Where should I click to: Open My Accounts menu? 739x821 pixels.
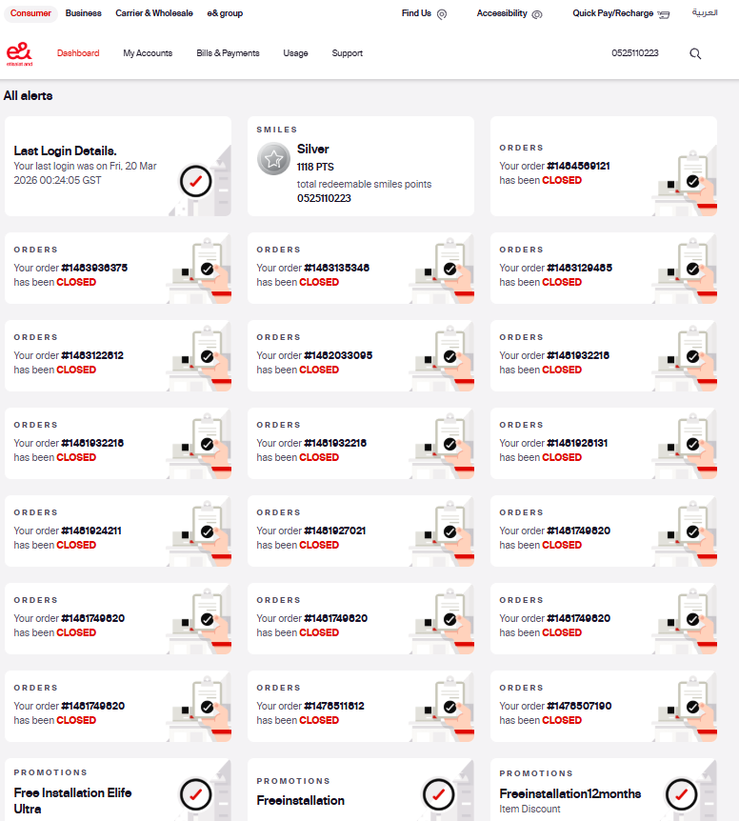tap(148, 53)
